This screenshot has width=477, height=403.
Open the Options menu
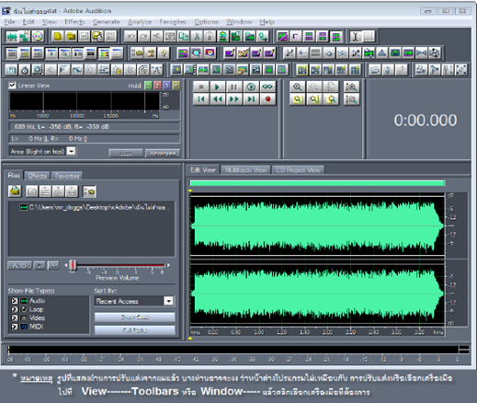(x=206, y=22)
